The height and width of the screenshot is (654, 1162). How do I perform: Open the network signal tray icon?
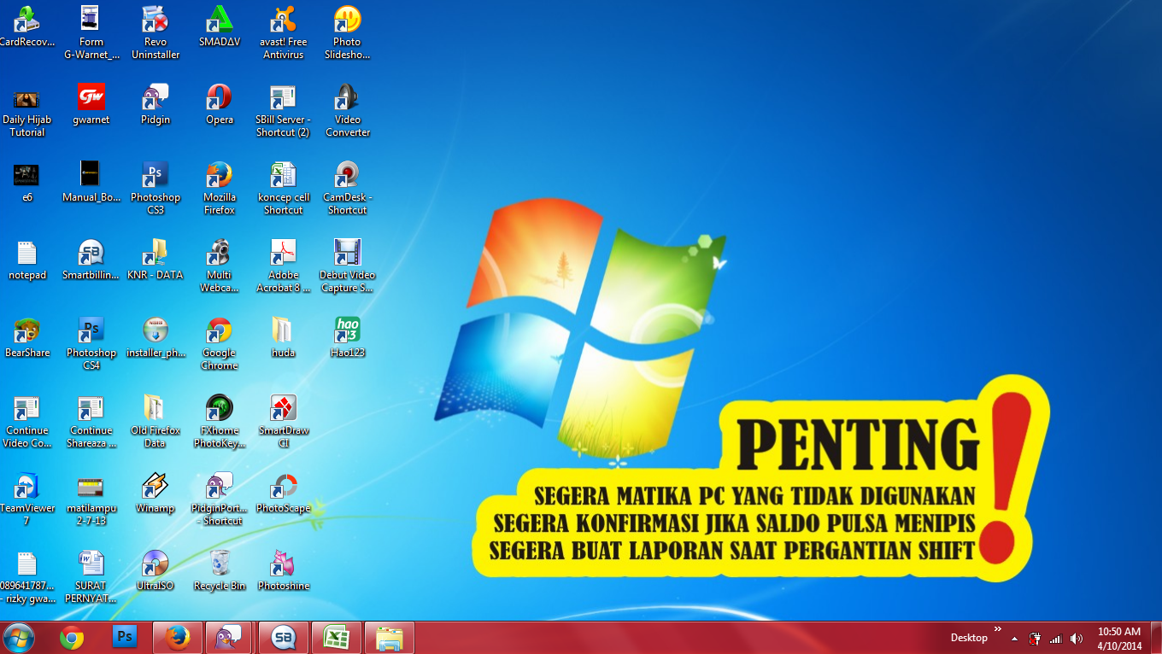coord(1055,639)
